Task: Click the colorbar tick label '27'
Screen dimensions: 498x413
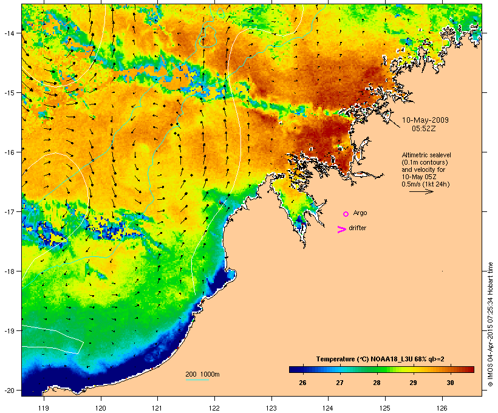Action: point(339,383)
